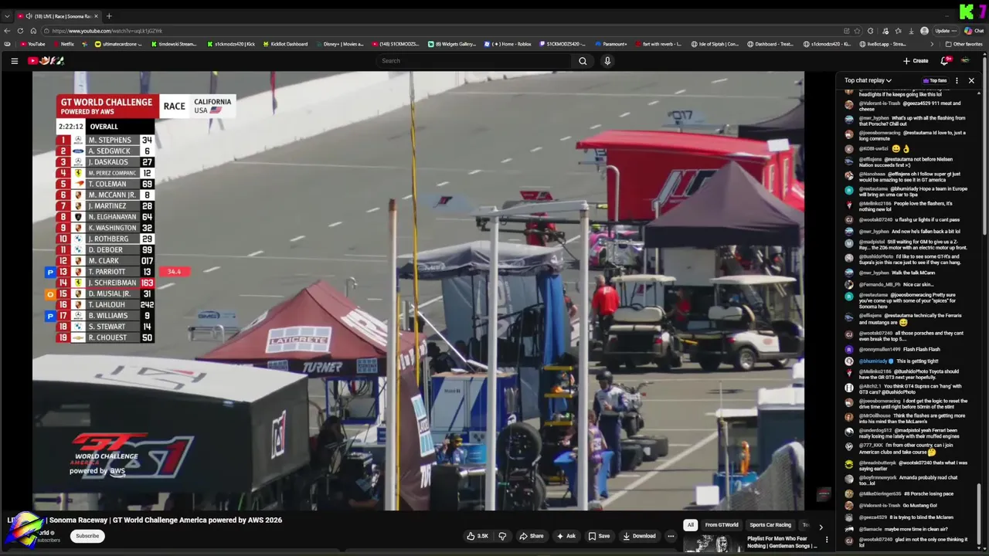
Task: Click the YouTube search magnifier button
Action: (583, 61)
